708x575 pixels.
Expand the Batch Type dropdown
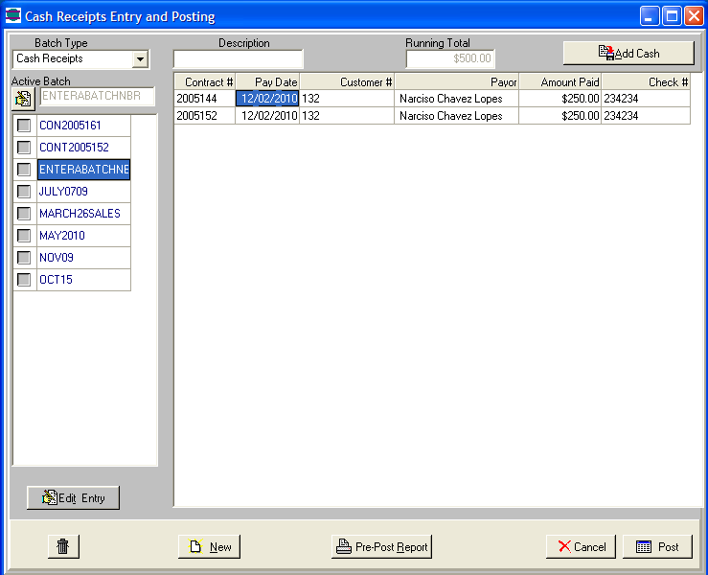tap(140, 59)
